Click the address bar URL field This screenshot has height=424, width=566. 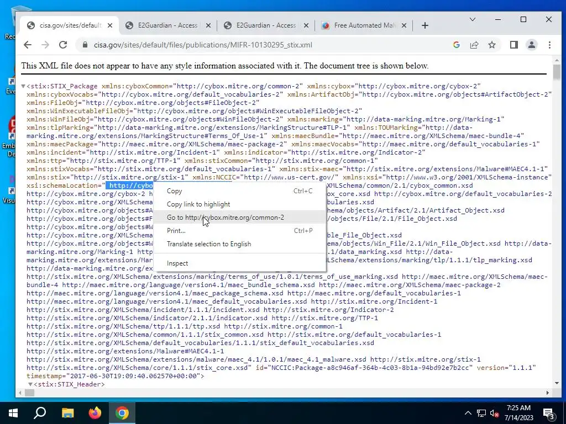click(203, 45)
